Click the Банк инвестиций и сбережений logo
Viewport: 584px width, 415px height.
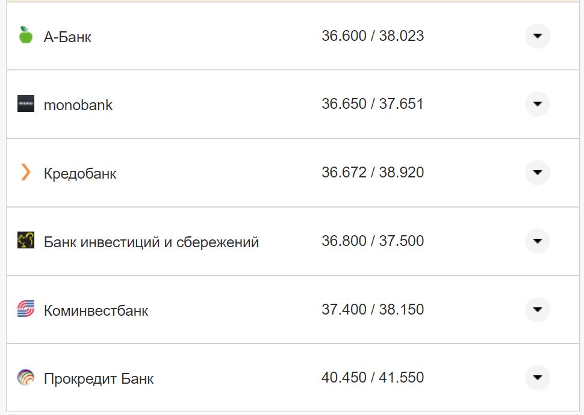[25, 241]
